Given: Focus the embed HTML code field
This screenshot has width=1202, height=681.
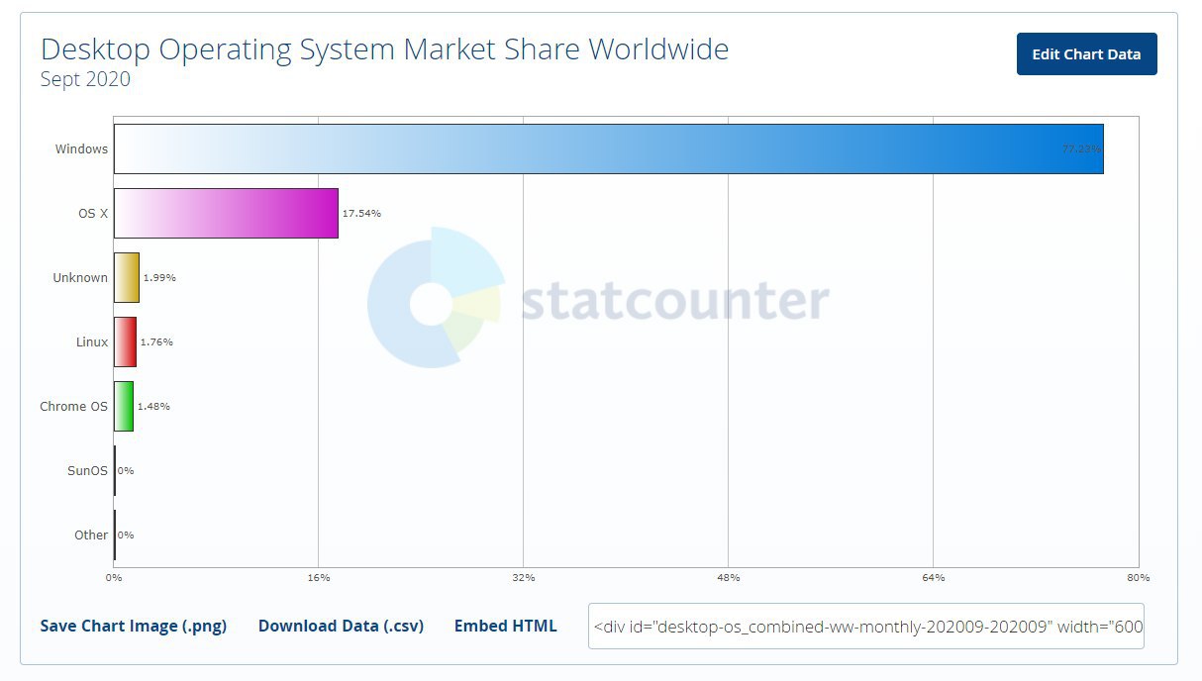Looking at the screenshot, I should point(865,626).
